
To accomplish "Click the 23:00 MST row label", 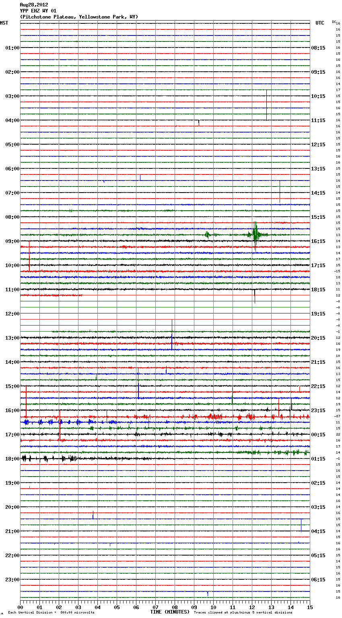I will click(12, 580).
